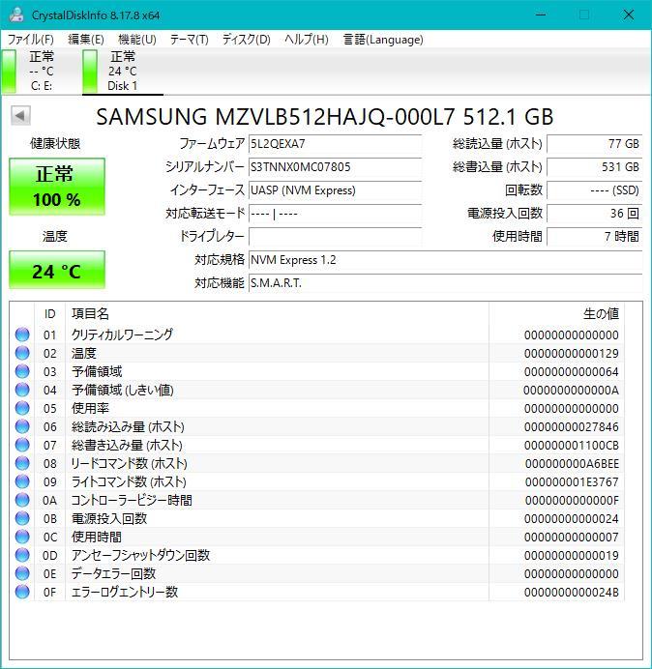Click the 健康状態 label

point(55,143)
